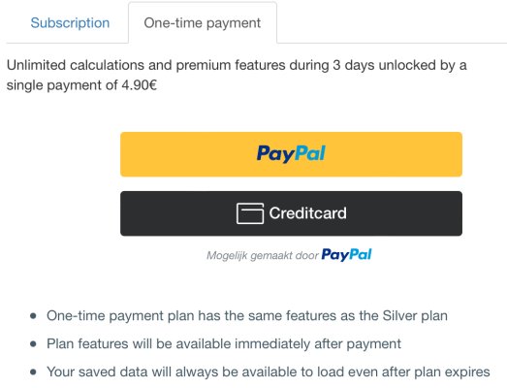The width and height of the screenshot is (507, 388).
Task: Click the bullet dot before 'Your saved data'
Action: point(33,372)
